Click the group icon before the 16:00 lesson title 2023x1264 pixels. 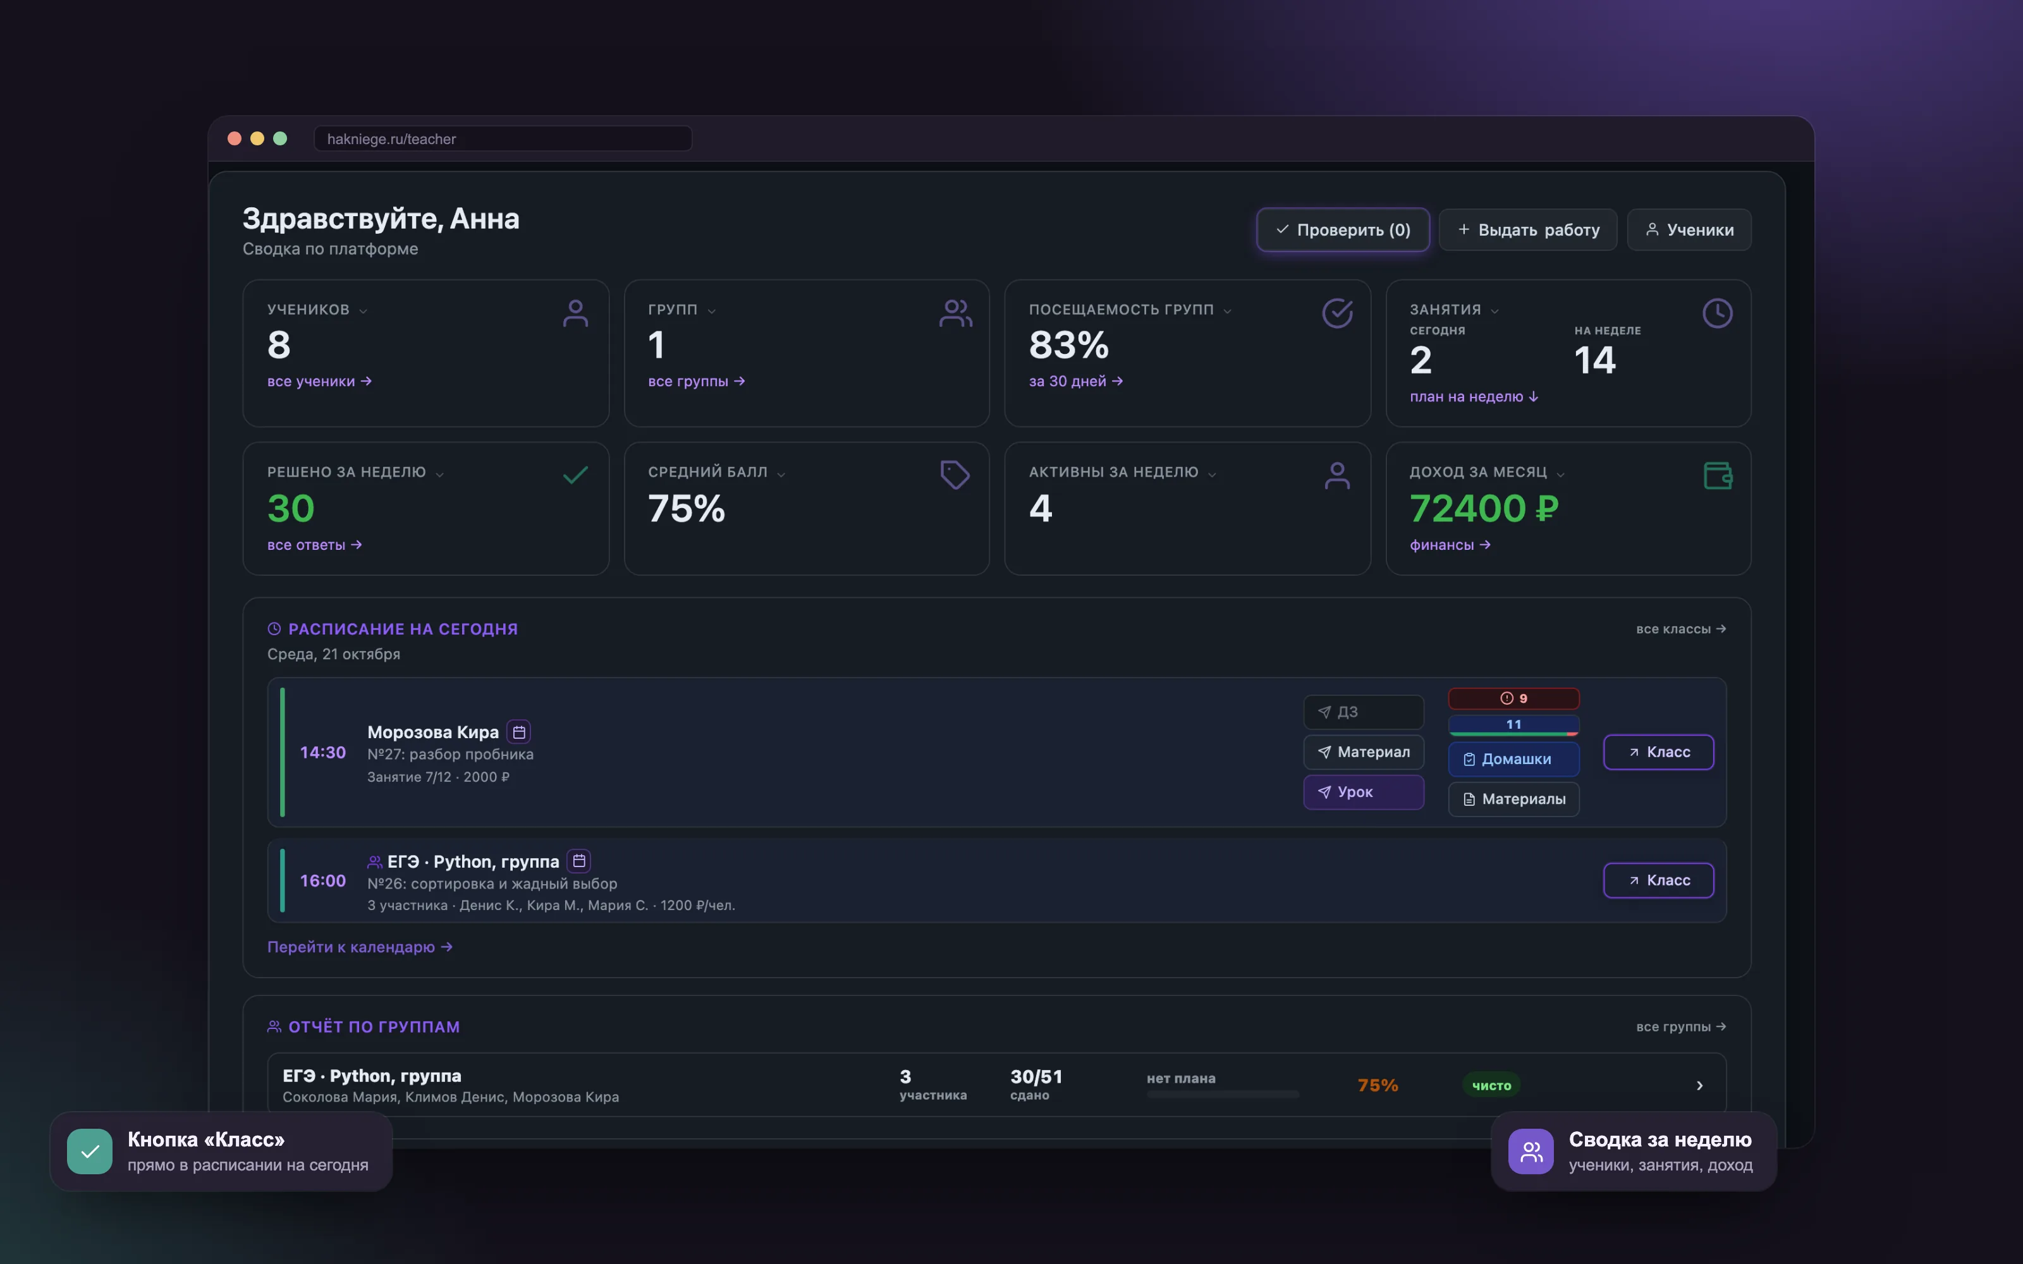tap(374, 862)
